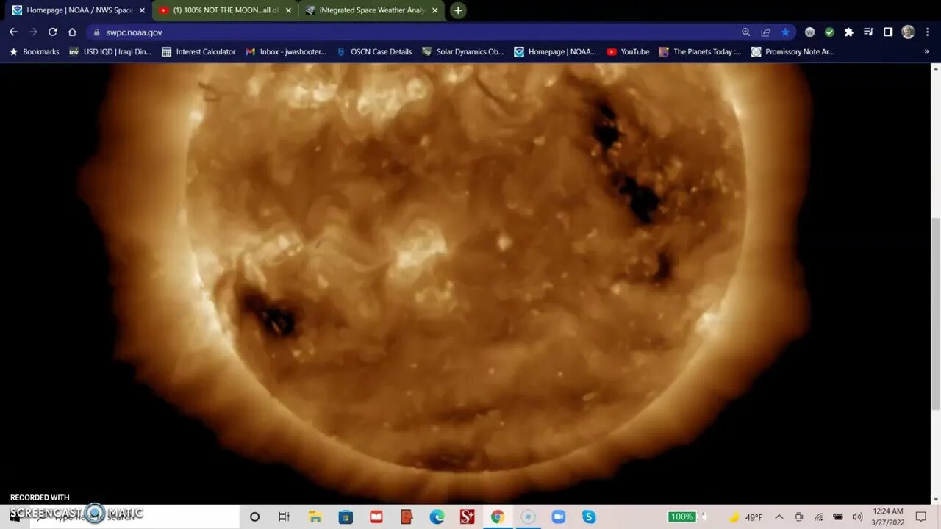Viewport: 941px width, 529px height.
Task: Click the green checkmark extension icon
Action: [x=829, y=32]
